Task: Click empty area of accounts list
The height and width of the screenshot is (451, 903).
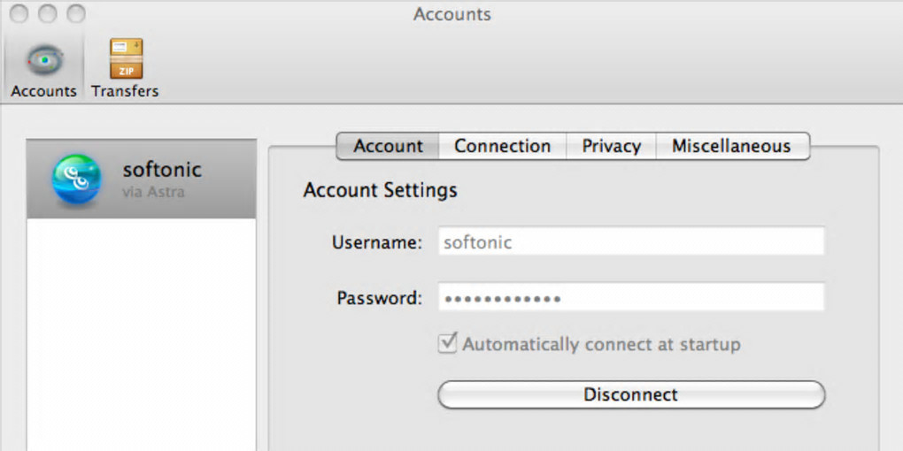Action: coord(142,336)
